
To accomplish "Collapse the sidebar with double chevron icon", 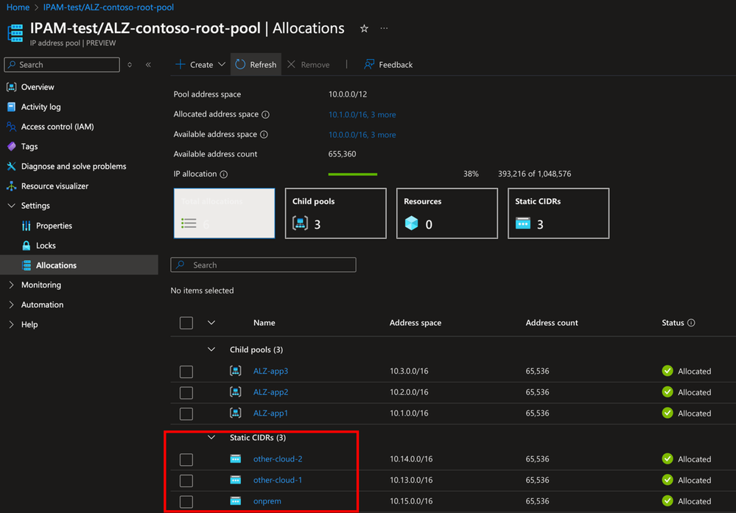I will pyautogui.click(x=148, y=65).
